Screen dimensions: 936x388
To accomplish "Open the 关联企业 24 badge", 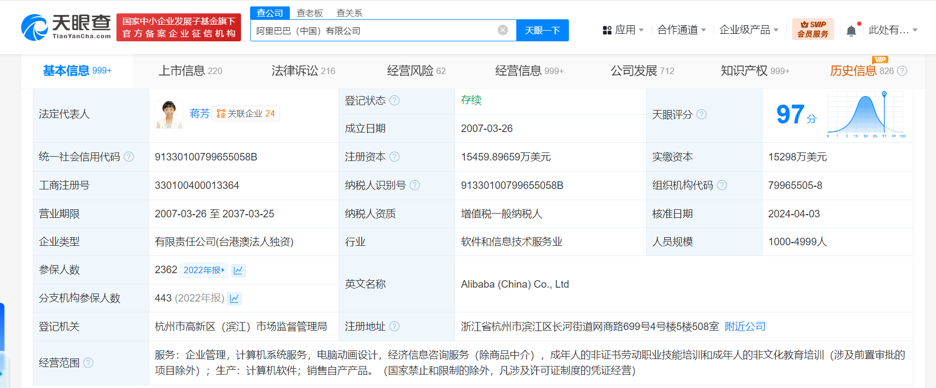I will pos(246,113).
